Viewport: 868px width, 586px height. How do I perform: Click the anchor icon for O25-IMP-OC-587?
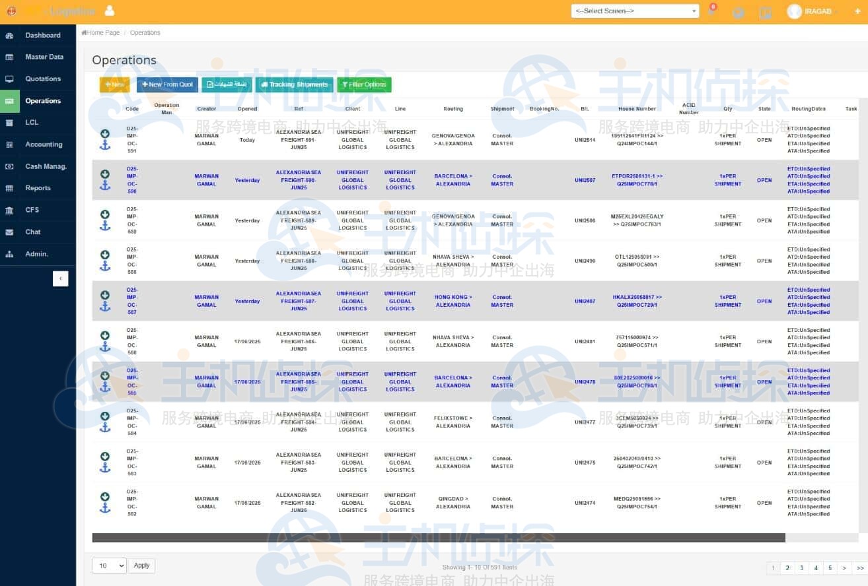pos(104,307)
